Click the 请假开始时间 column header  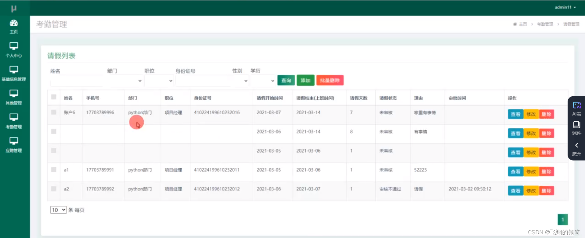click(x=269, y=98)
